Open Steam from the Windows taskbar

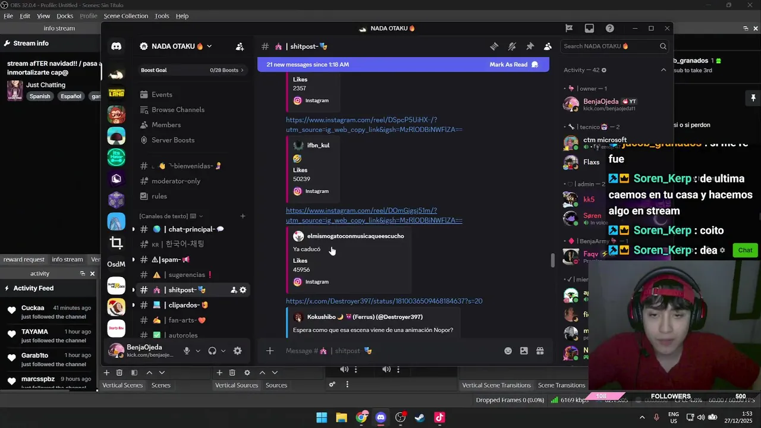[x=420, y=417]
